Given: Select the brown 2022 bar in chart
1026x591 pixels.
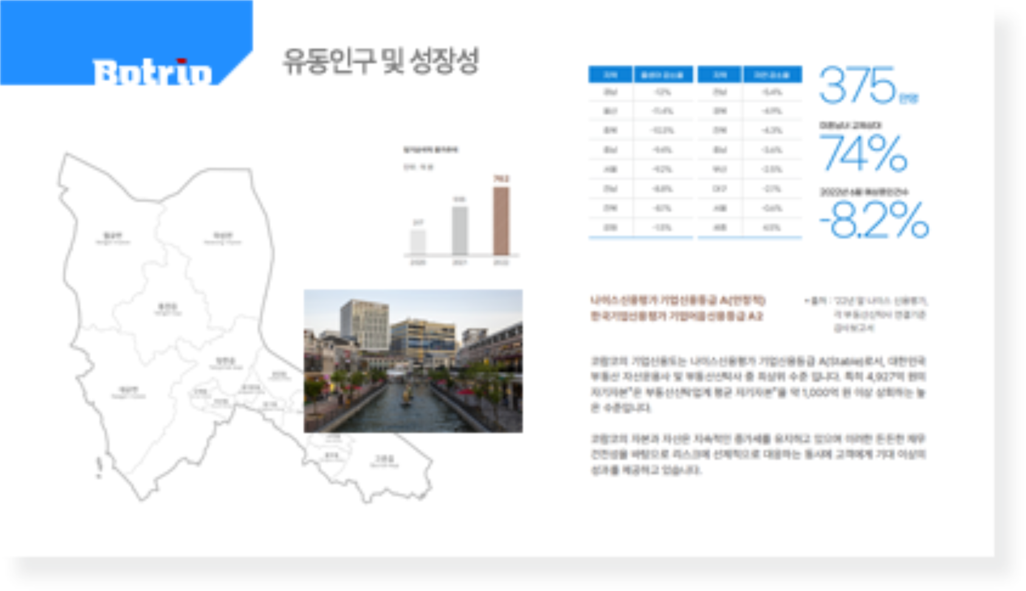Looking at the screenshot, I should coord(501,221).
